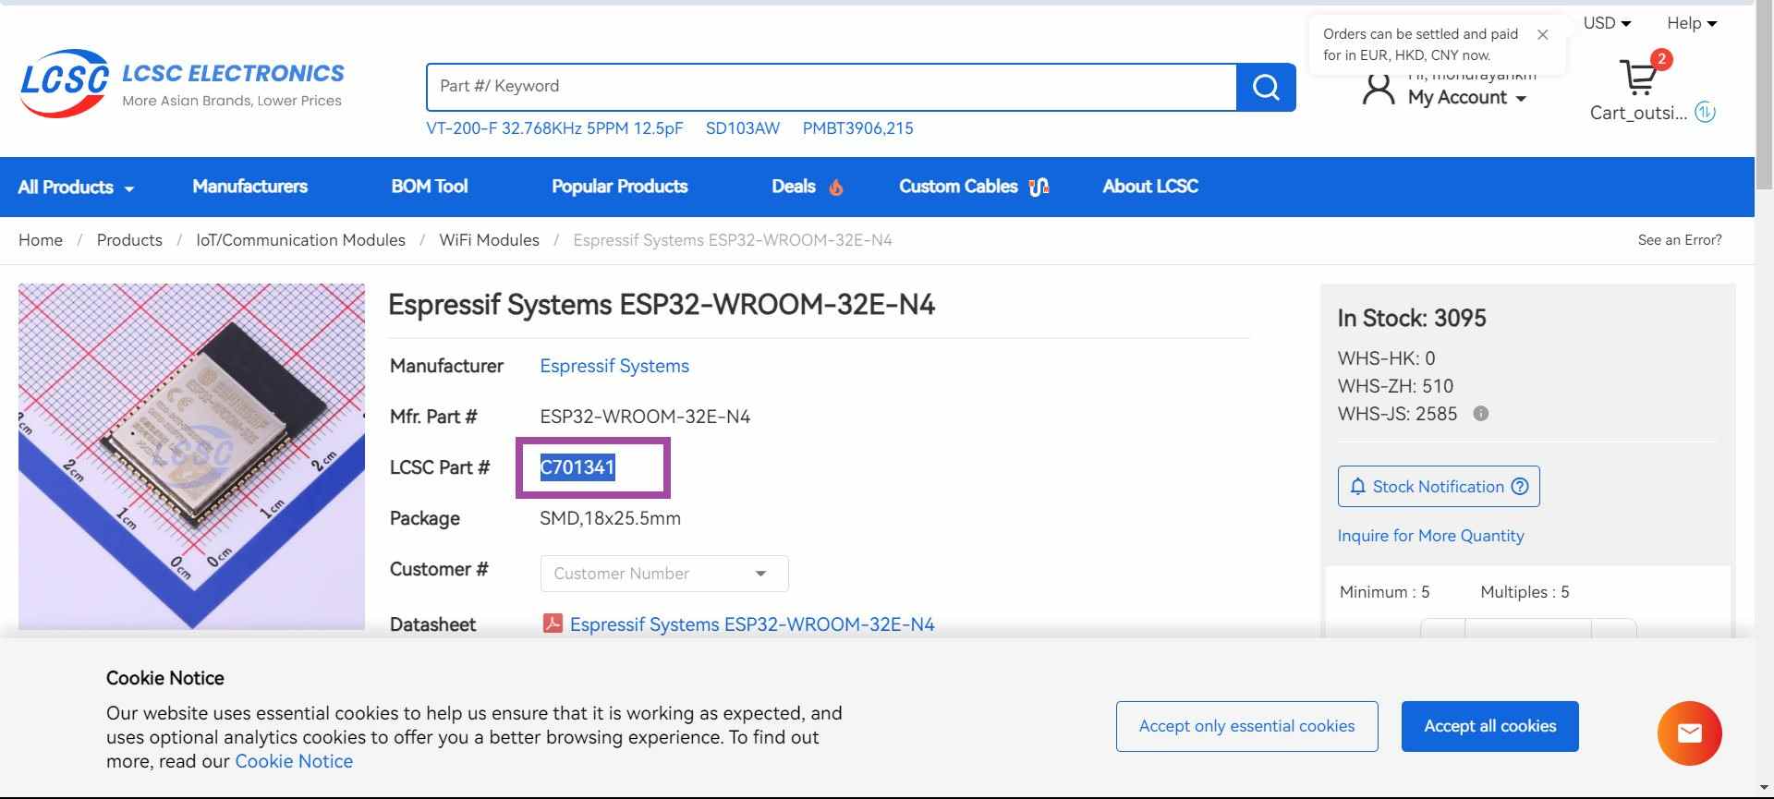
Task: Open the Customer Number dropdown
Action: tap(663, 574)
